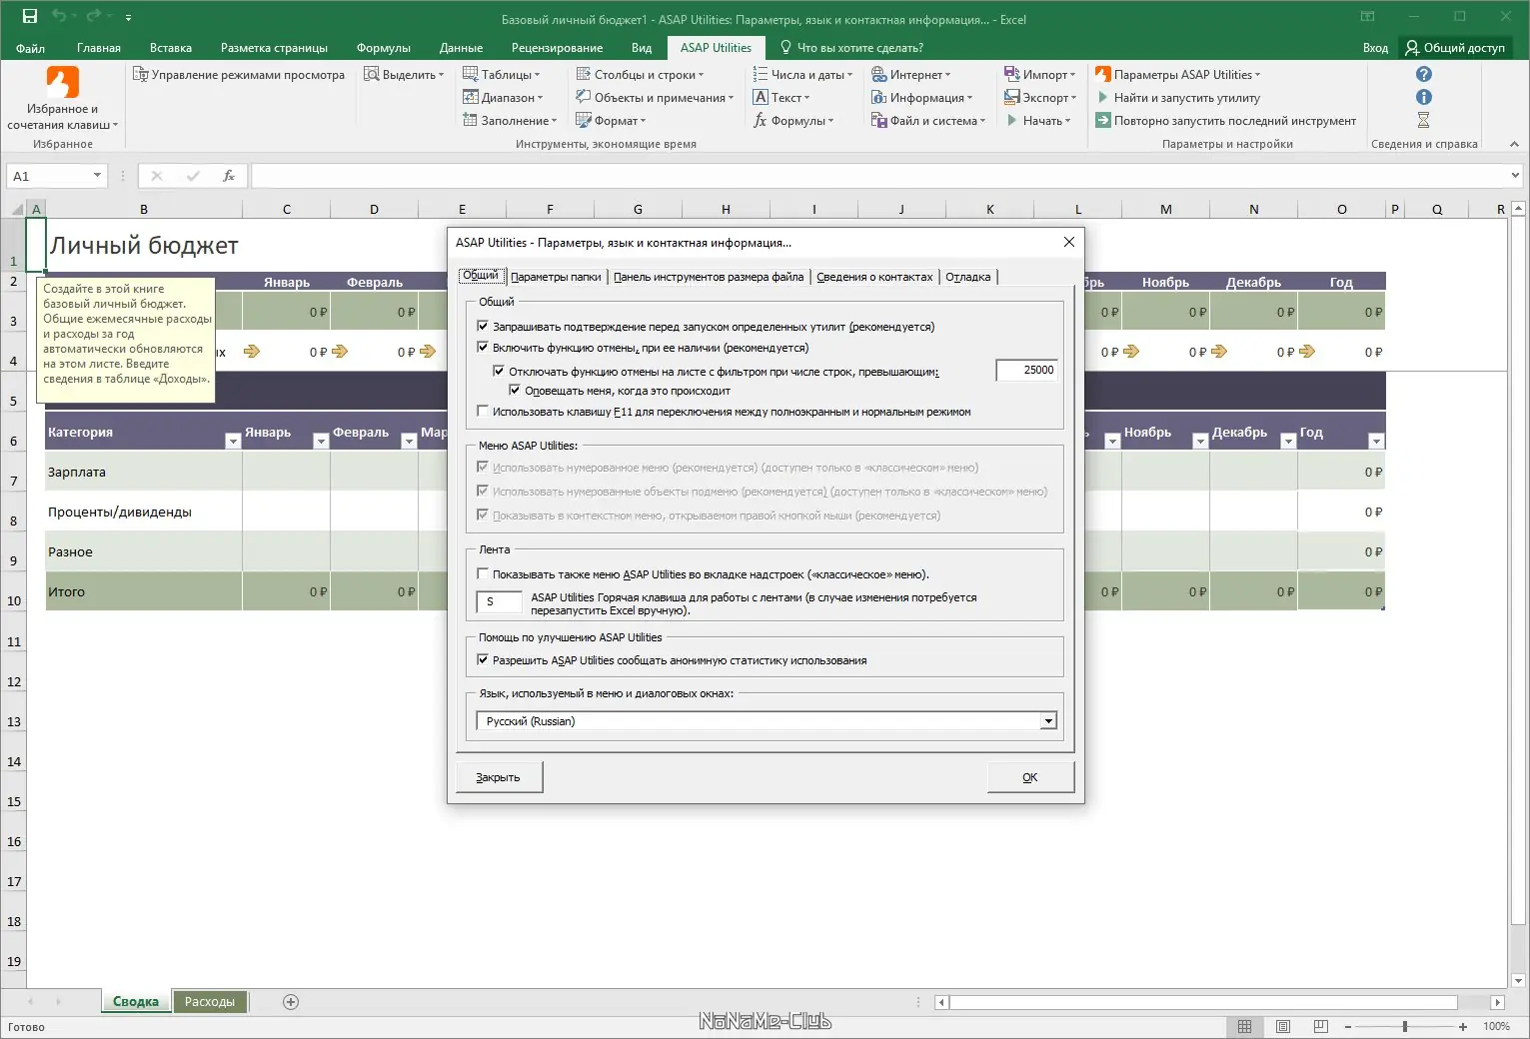Click the vertical scrollbar down arrow

(1519, 981)
